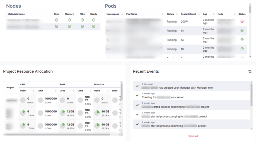
Task: Sort pods by Namespace column arrow
Action: pyautogui.click(x=122, y=14)
